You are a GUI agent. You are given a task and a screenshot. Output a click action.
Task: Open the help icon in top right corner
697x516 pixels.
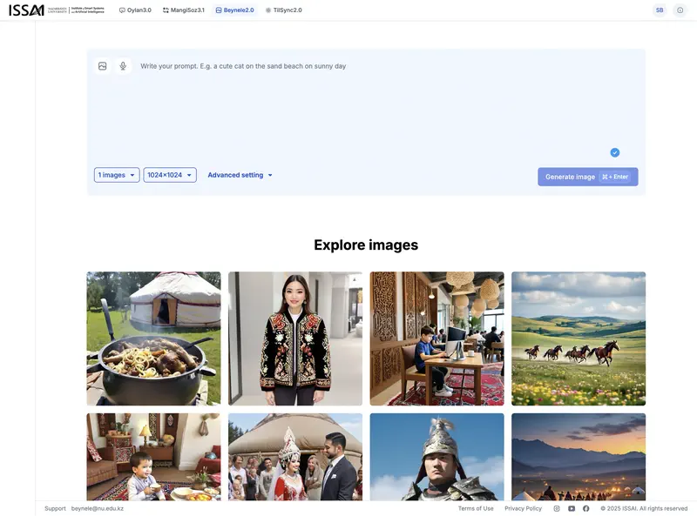pyautogui.click(x=679, y=10)
